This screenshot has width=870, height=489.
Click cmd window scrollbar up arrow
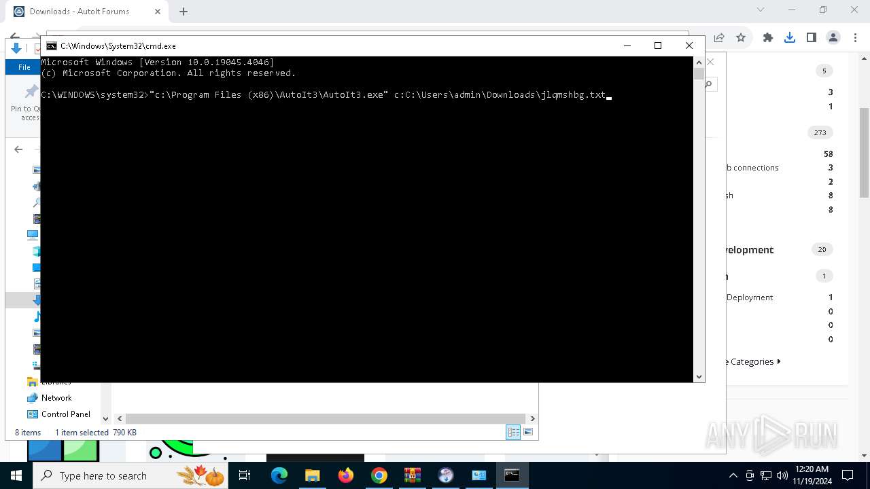coord(699,62)
